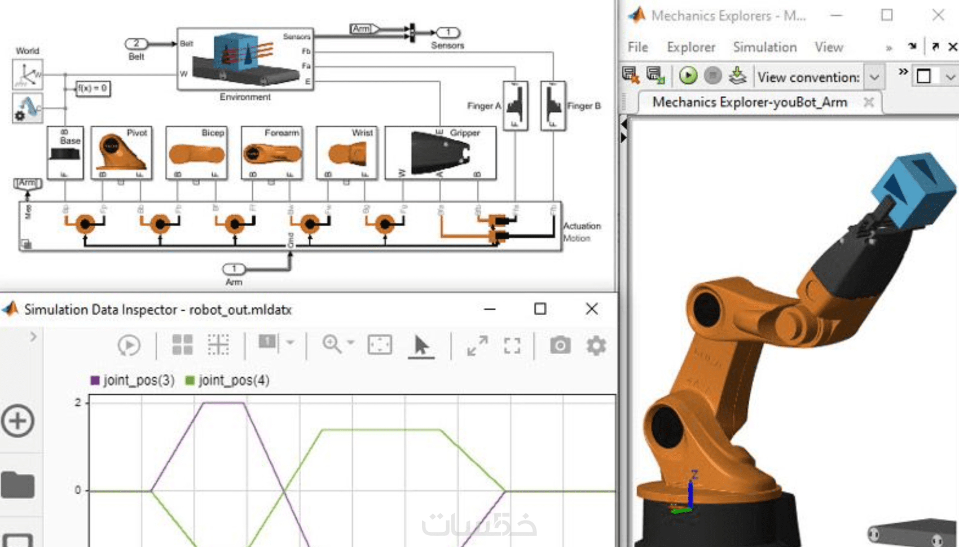Select the pointer arrow tool

pos(421,345)
